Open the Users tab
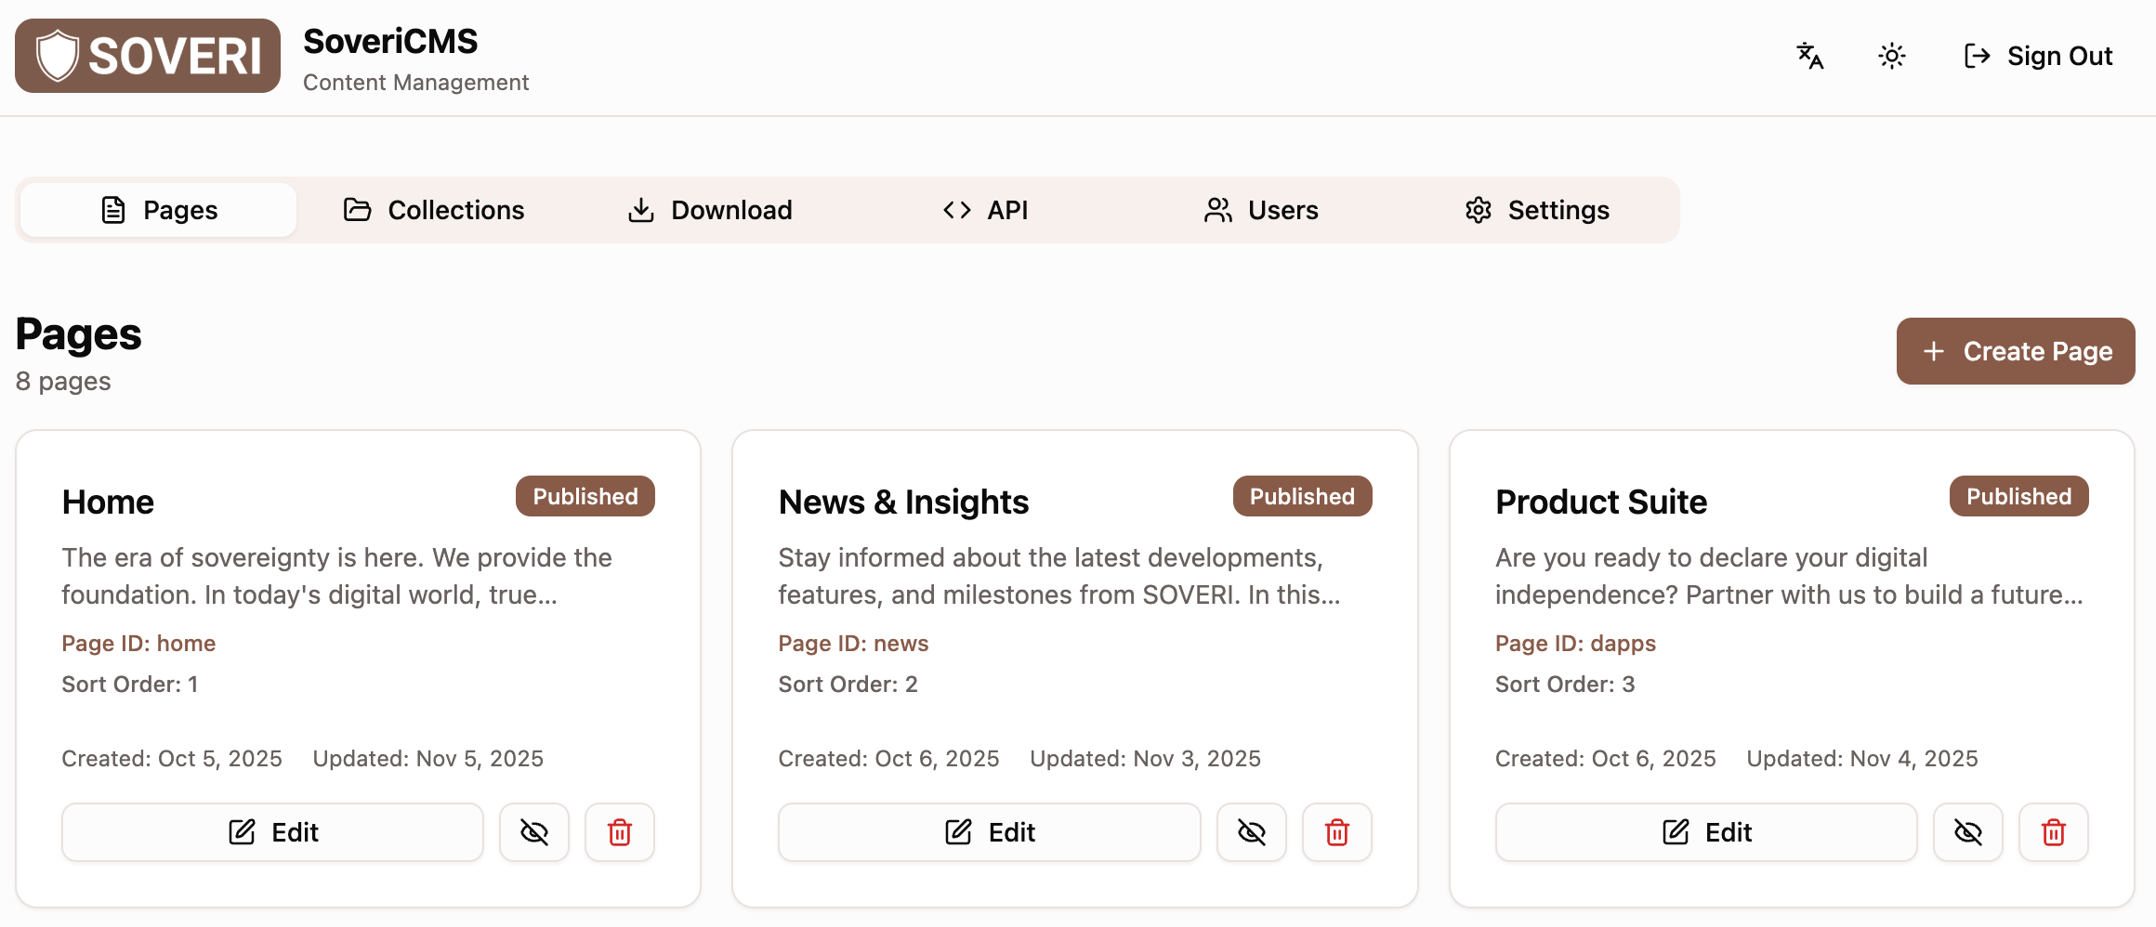Viewport: 2156px width, 927px height. [1261, 210]
